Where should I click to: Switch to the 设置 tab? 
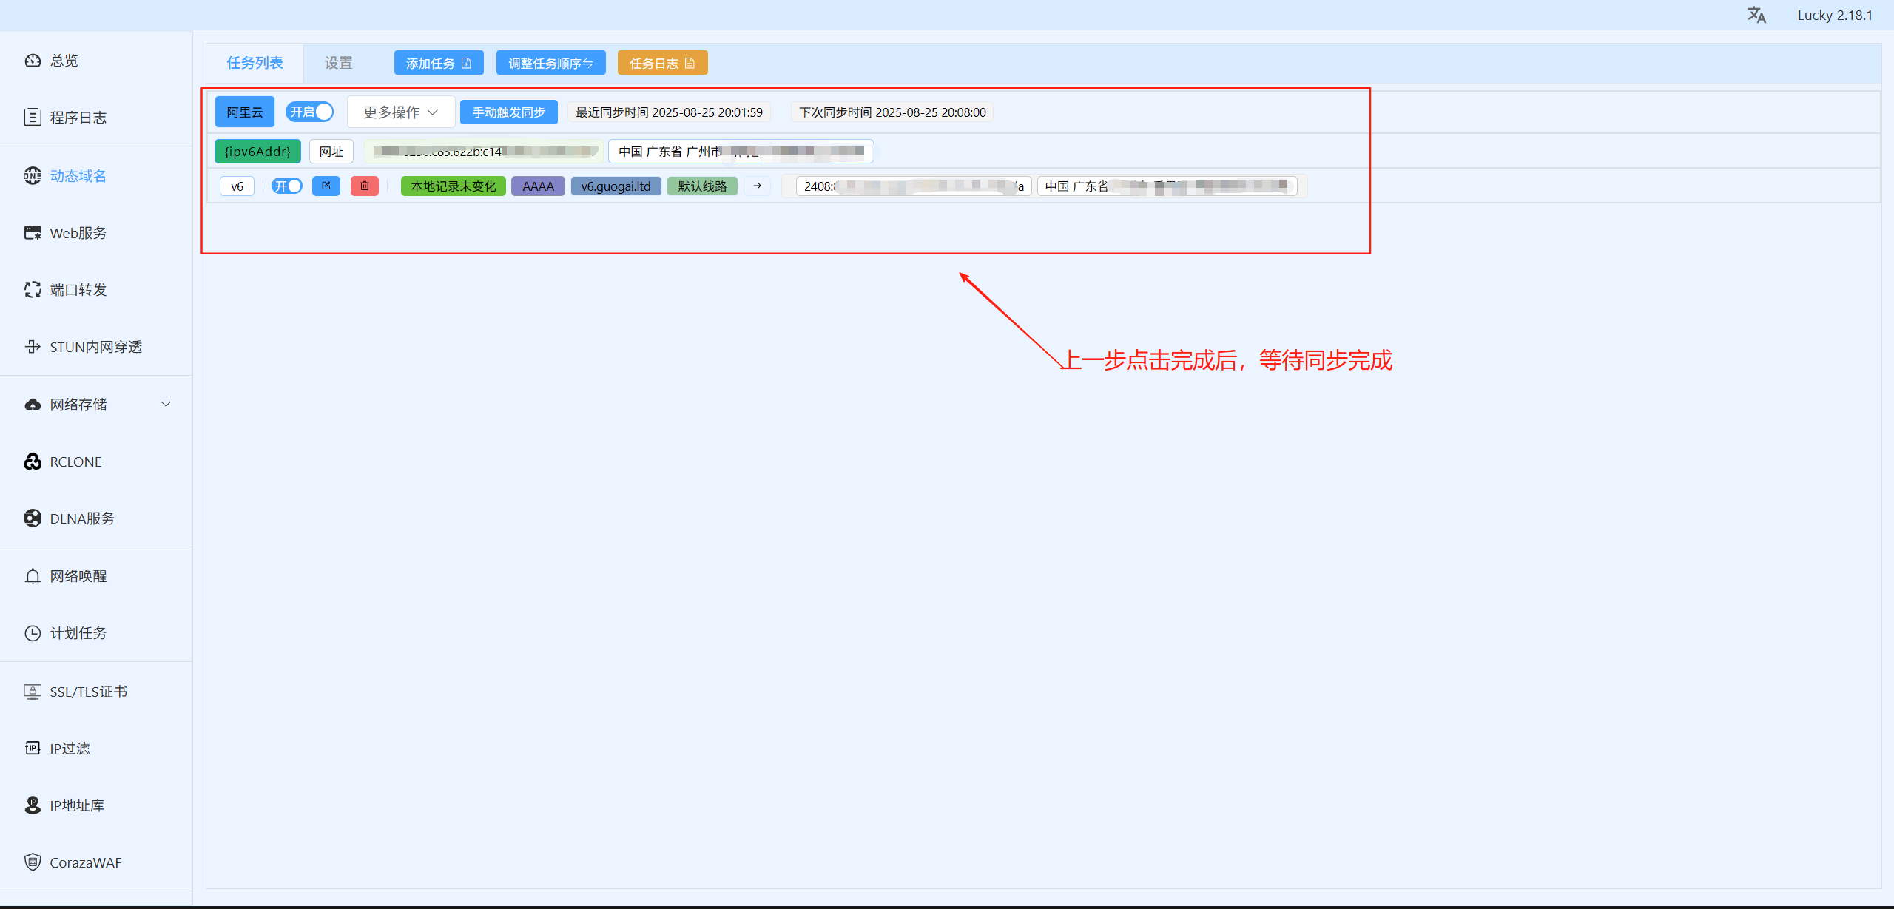coord(339,63)
